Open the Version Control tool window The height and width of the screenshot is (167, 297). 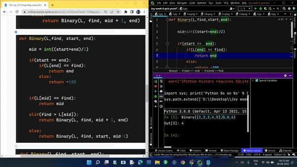164,150
